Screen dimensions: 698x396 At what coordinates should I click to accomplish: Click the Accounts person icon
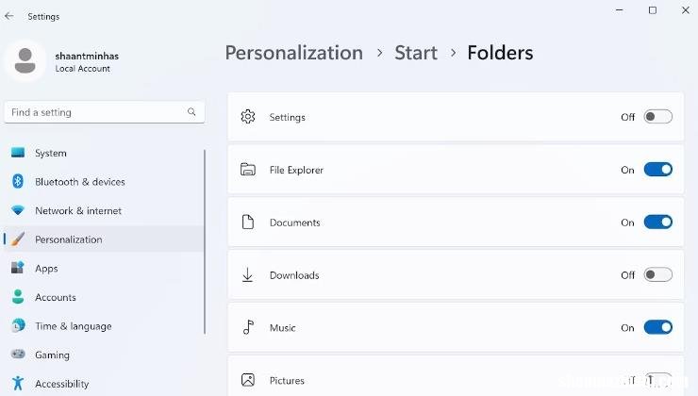(x=18, y=297)
